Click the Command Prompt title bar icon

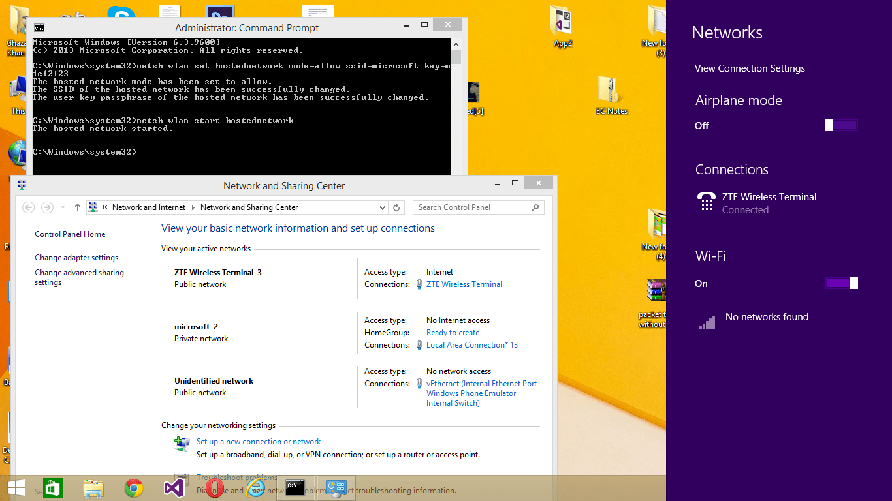(x=39, y=27)
